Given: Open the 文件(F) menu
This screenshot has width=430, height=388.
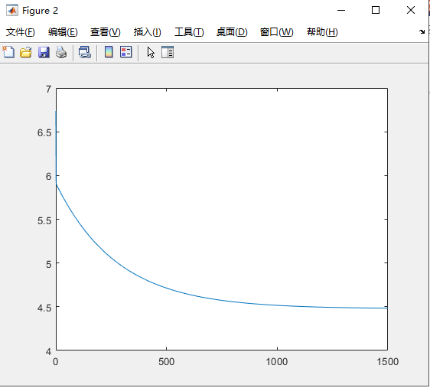Looking at the screenshot, I should point(21,32).
